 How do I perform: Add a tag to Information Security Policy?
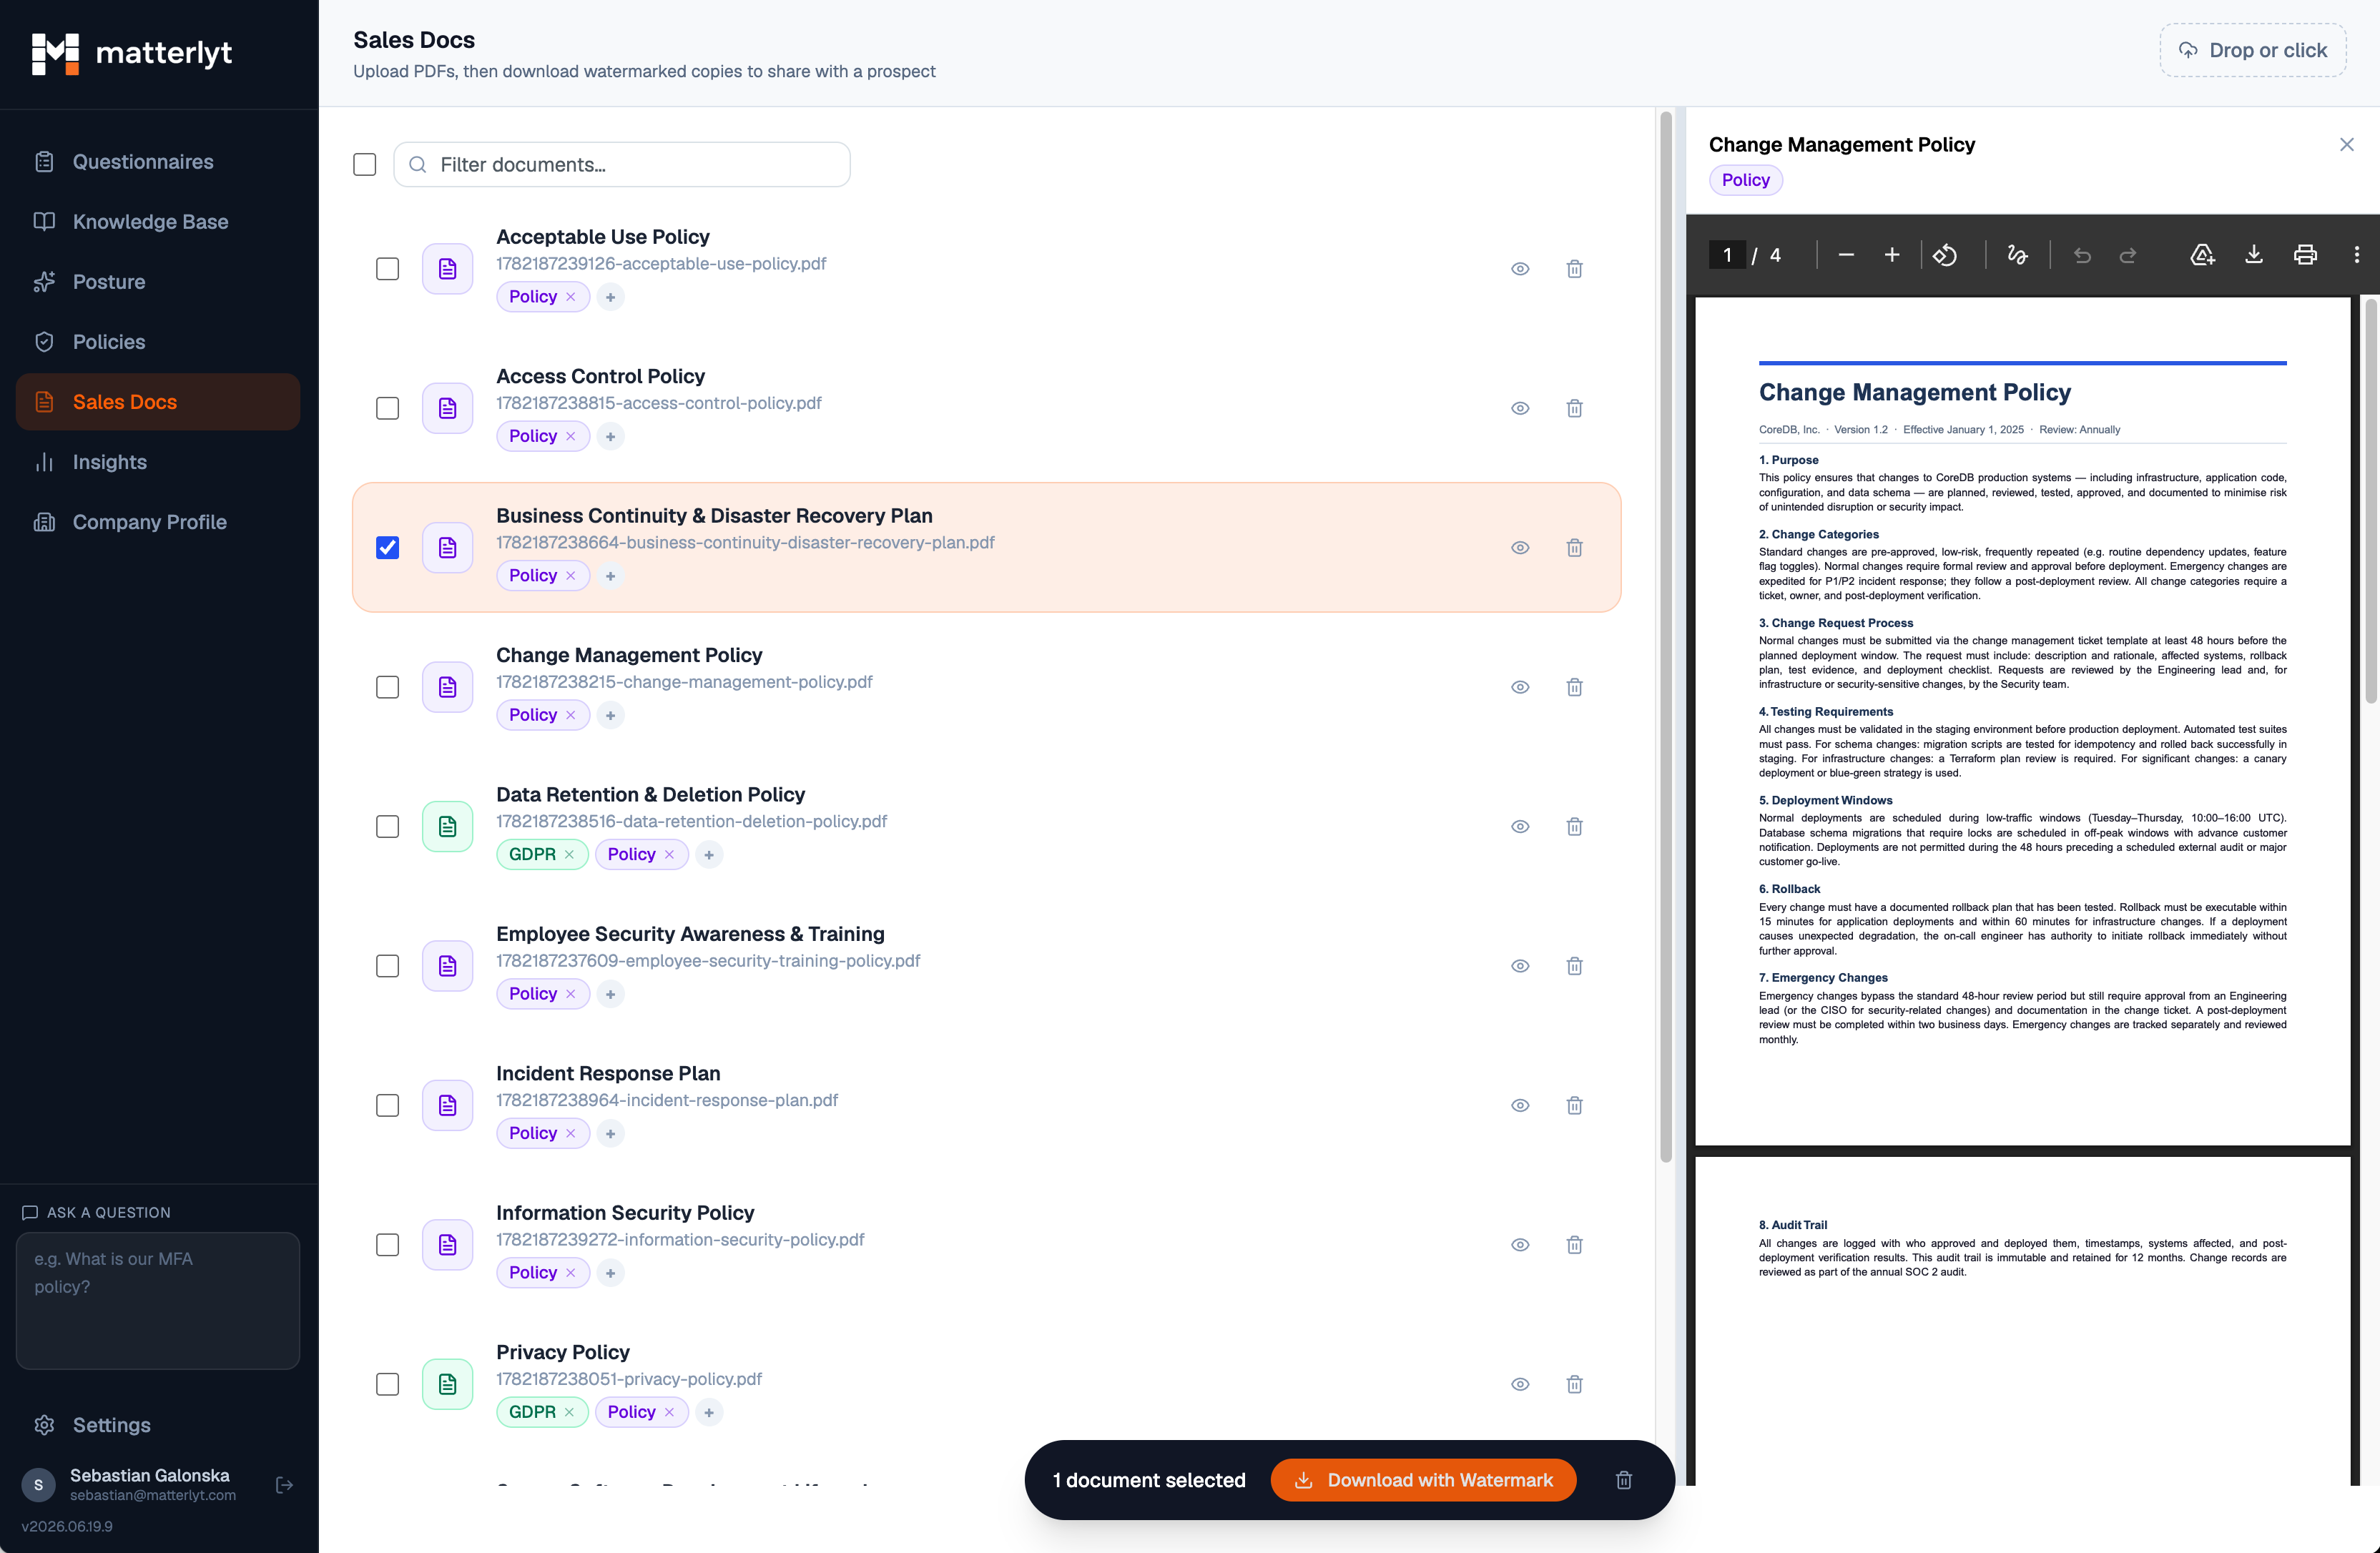click(x=610, y=1273)
